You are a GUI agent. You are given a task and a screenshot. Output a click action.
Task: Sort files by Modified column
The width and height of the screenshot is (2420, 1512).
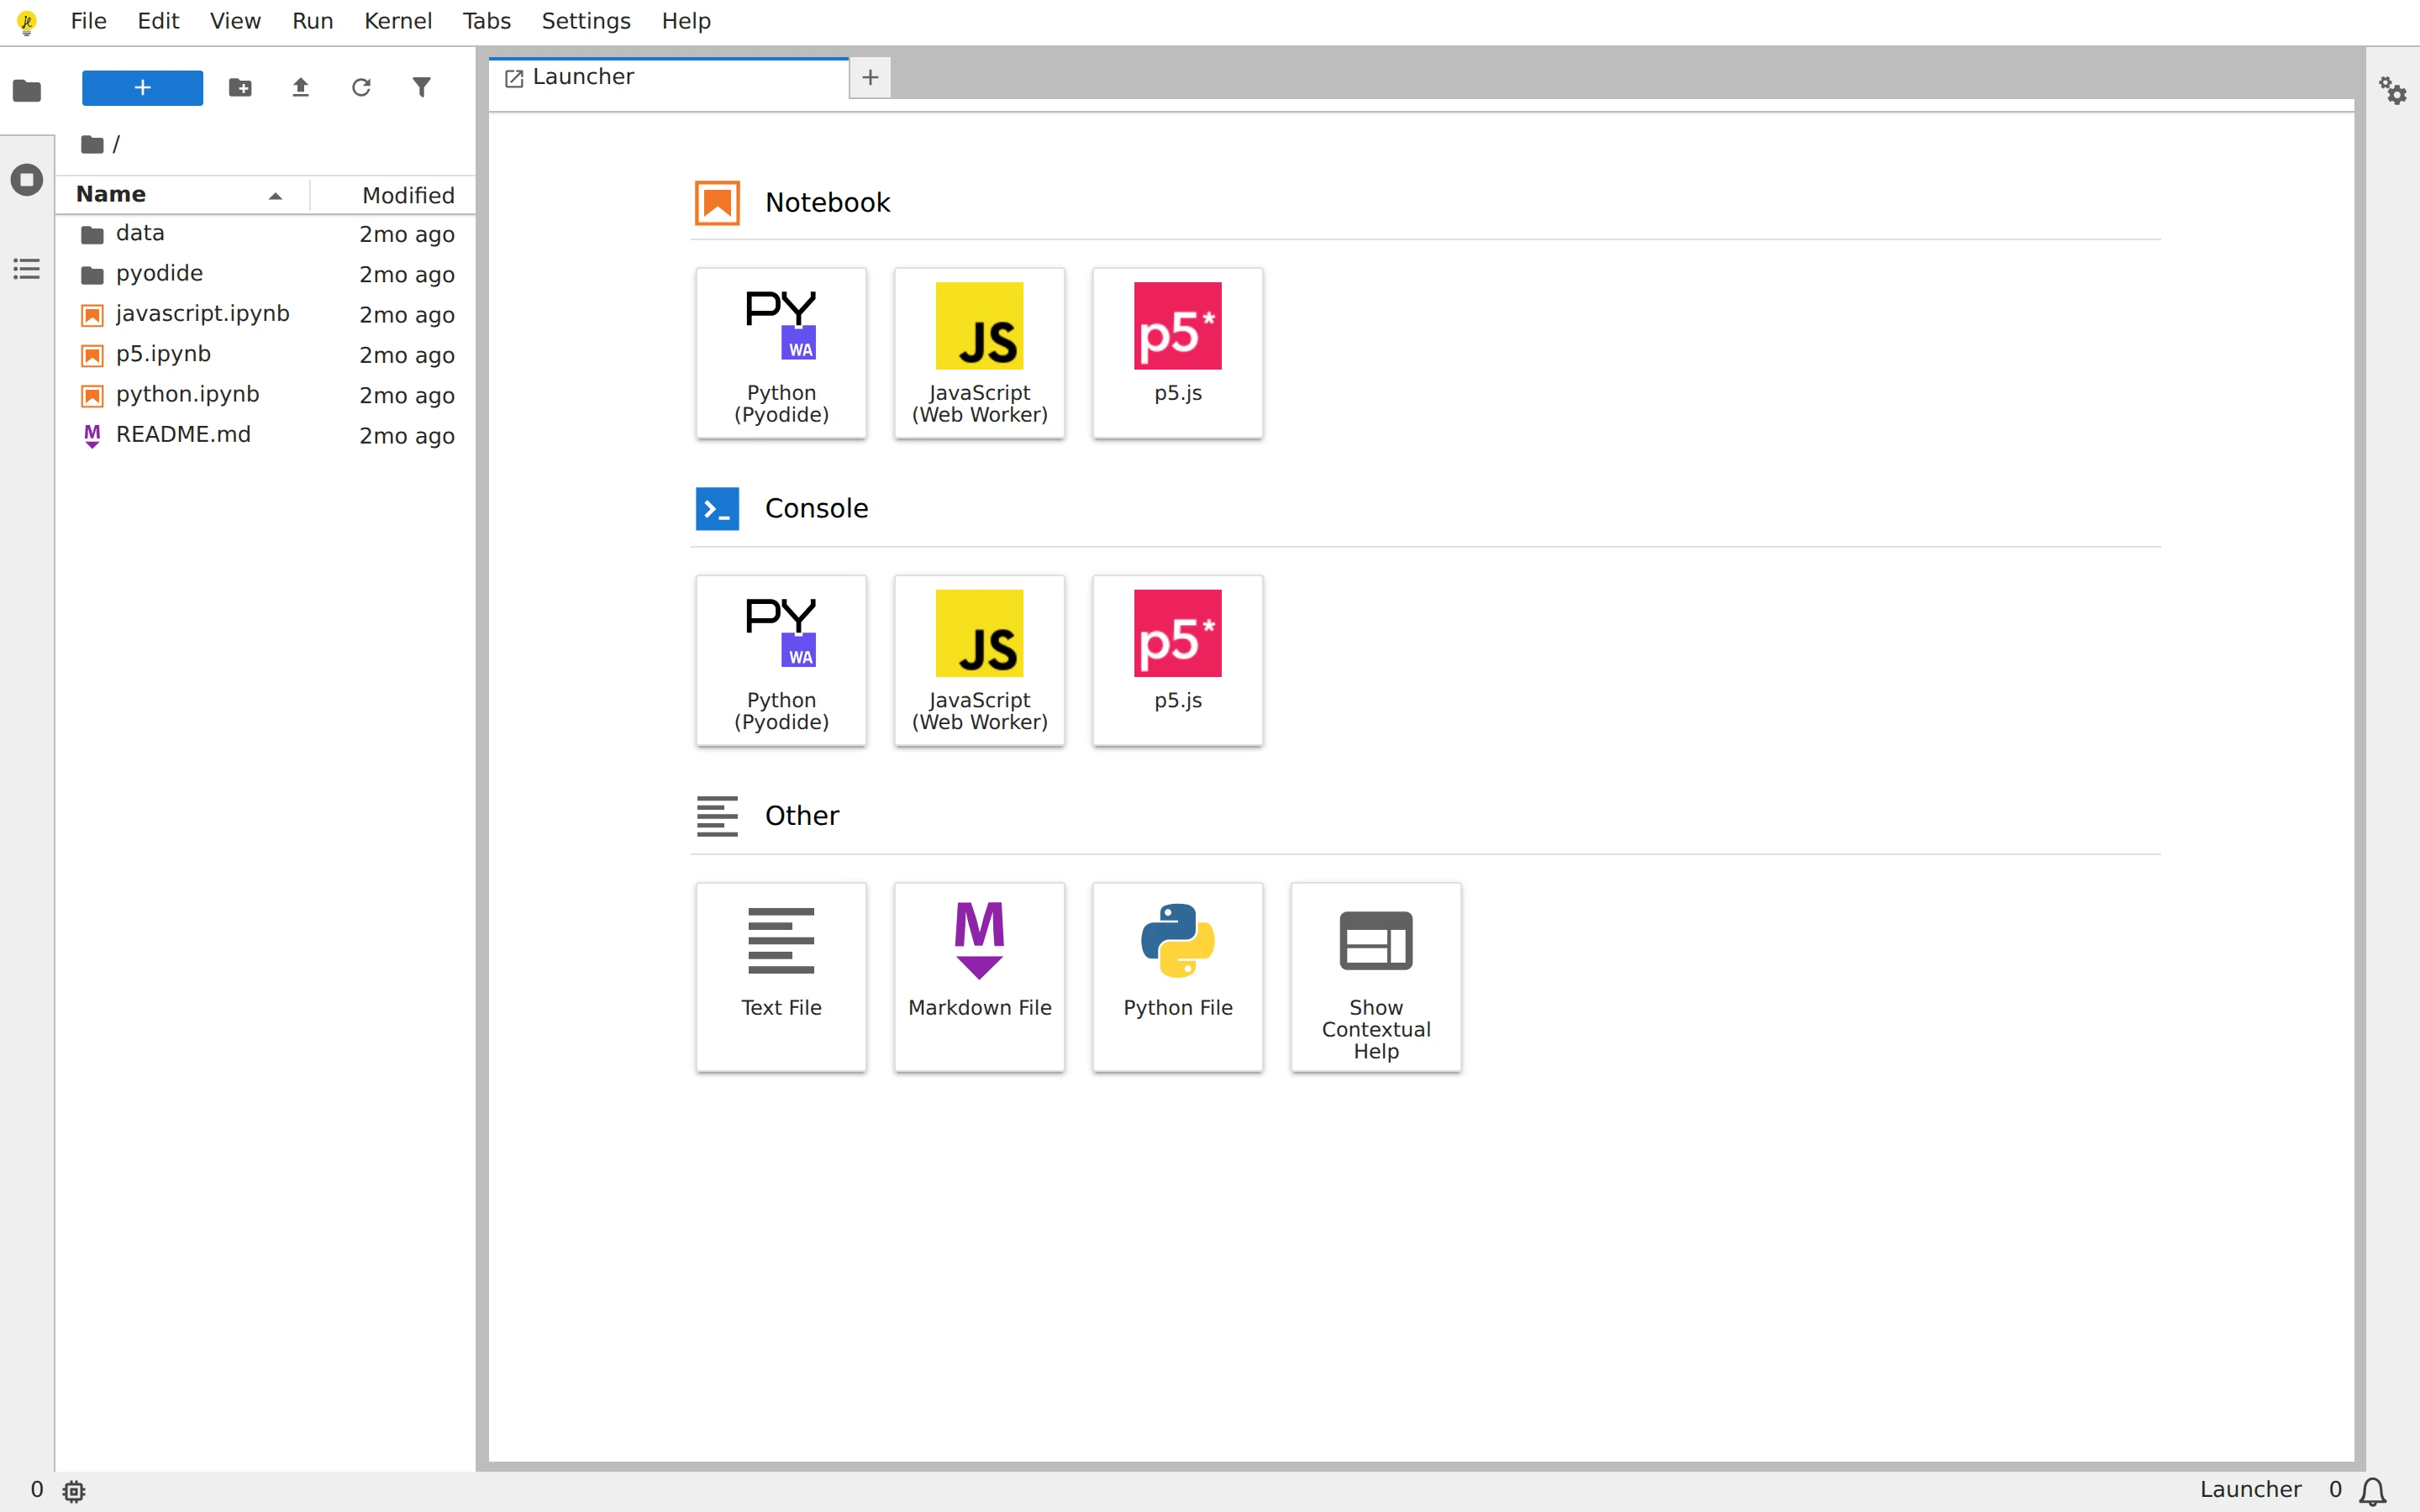[393, 195]
